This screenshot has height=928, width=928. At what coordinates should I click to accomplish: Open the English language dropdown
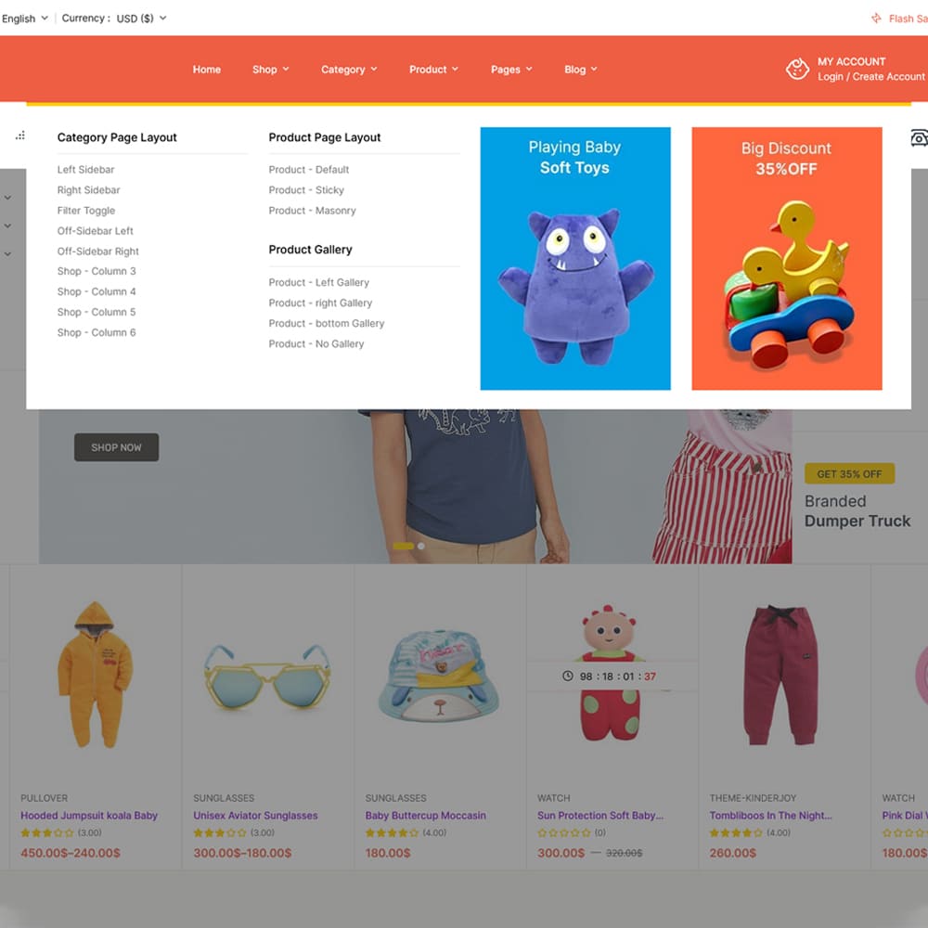(x=24, y=19)
